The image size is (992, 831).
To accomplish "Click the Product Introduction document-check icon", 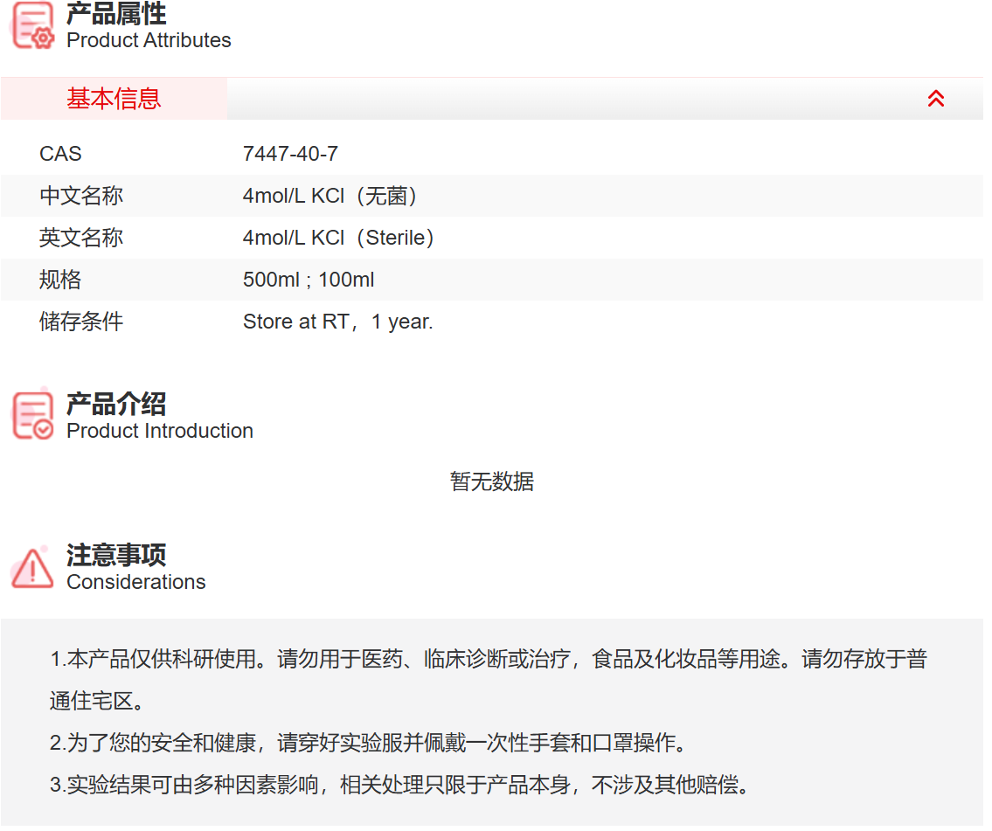I will tap(31, 414).
